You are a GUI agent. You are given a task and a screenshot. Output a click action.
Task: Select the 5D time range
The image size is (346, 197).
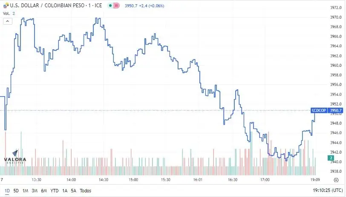(16, 191)
